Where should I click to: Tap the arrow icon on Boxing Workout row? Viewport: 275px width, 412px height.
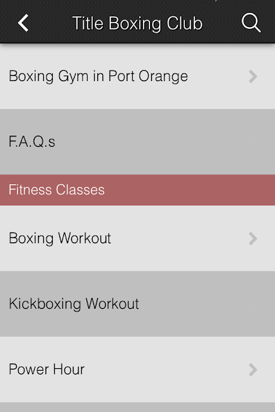[252, 239]
